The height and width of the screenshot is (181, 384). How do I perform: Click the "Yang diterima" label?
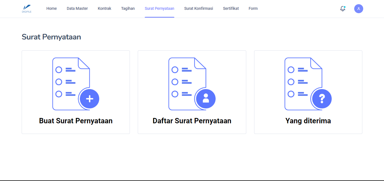[x=308, y=121]
